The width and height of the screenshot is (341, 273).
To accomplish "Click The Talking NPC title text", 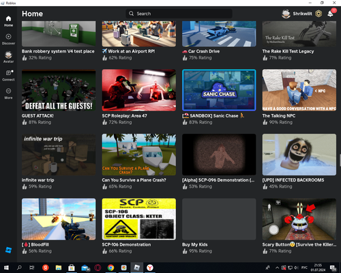I will (x=279, y=115).
